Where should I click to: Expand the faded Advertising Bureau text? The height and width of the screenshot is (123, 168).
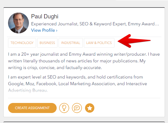[x=28, y=90]
